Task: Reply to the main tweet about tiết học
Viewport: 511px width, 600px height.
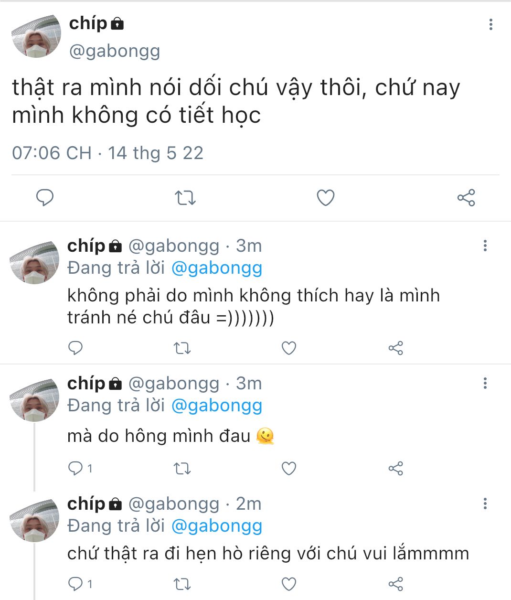Action: point(45,197)
